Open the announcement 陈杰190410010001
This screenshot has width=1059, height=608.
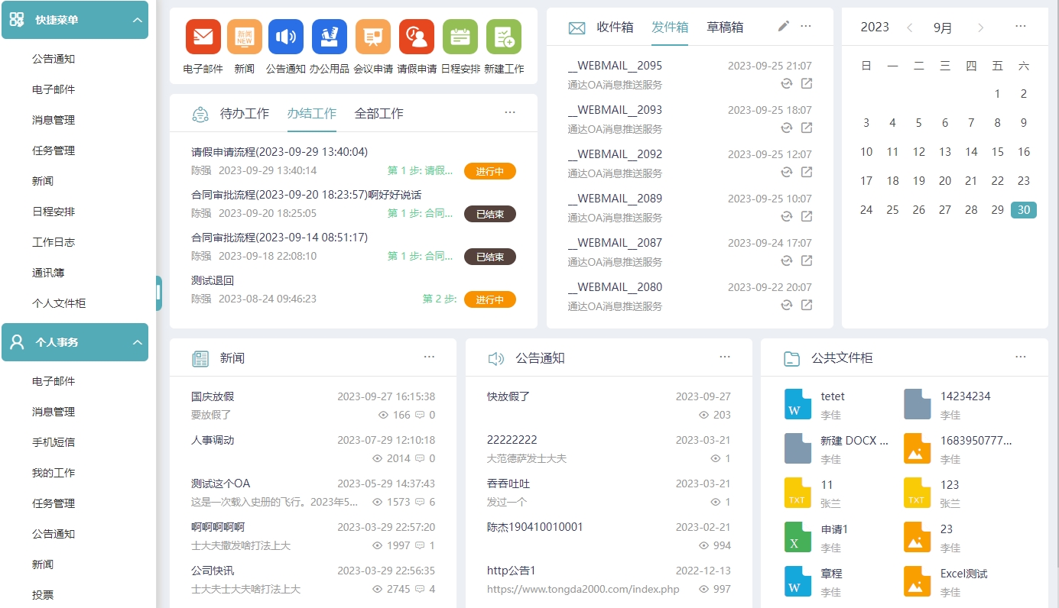535,527
